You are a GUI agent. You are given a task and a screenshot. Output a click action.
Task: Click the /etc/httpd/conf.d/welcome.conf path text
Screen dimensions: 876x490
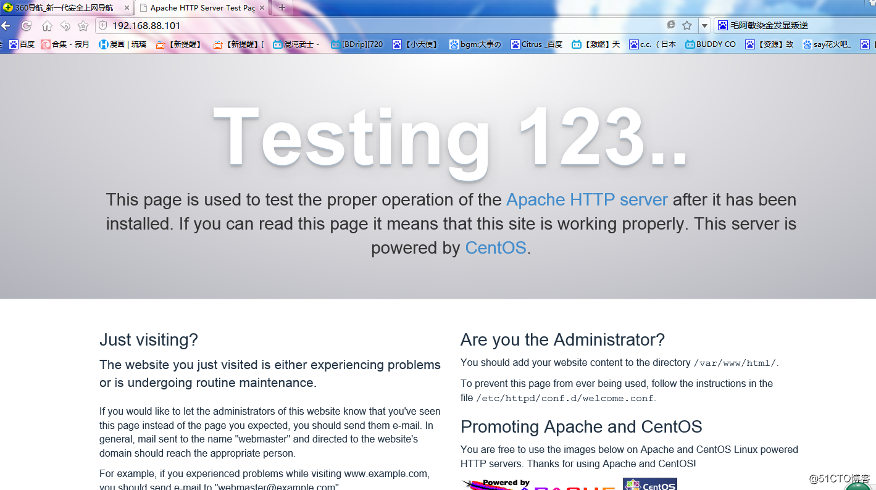(x=564, y=399)
